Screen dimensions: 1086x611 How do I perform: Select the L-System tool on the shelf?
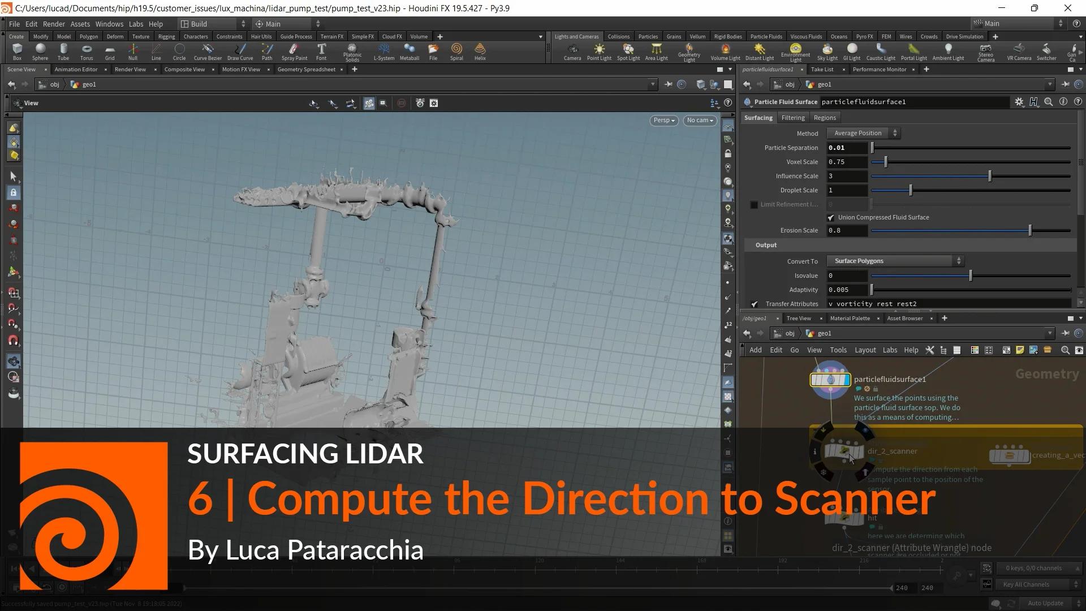[383, 51]
